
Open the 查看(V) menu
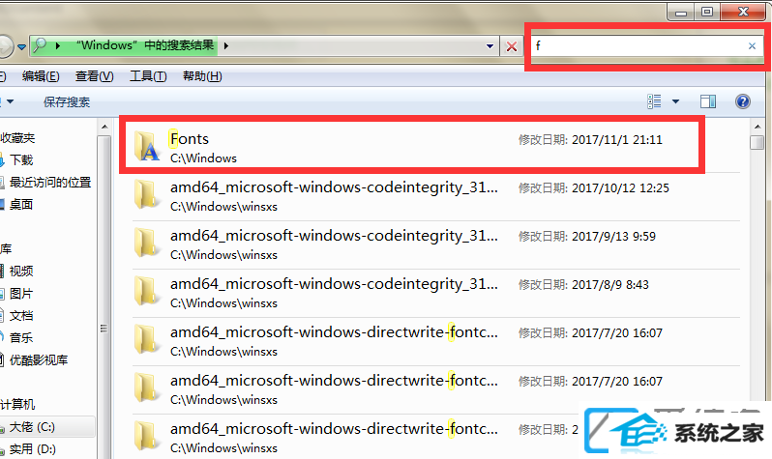[x=94, y=76]
